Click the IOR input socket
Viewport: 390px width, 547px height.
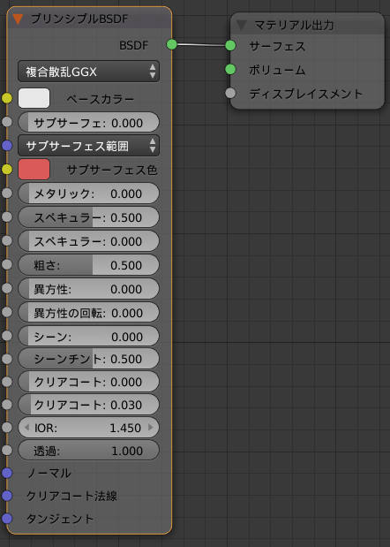[7, 428]
